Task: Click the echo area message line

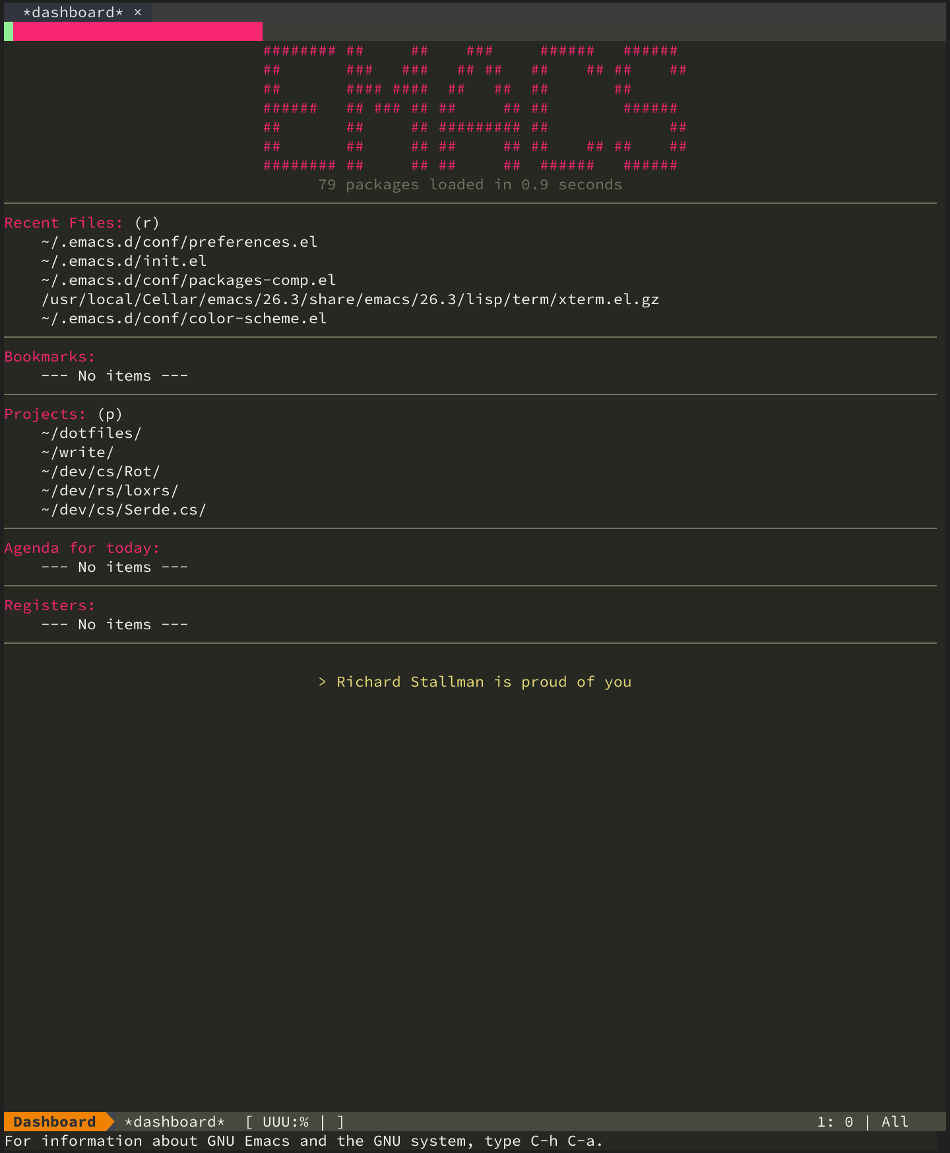Action: click(x=303, y=1141)
